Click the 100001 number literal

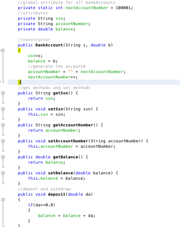123,8
